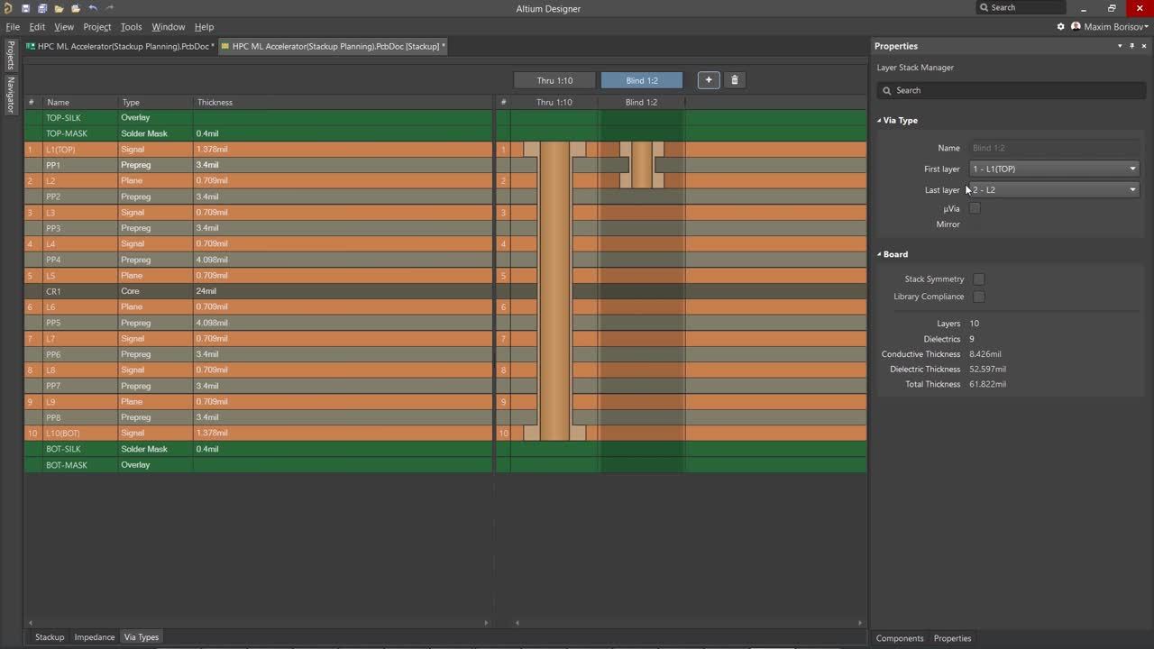Open the Last layer dropdown
Screen dimensions: 1154x649
tap(1054, 190)
